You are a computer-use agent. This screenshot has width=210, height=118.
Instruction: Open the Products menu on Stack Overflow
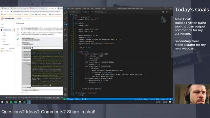coord(19,18)
